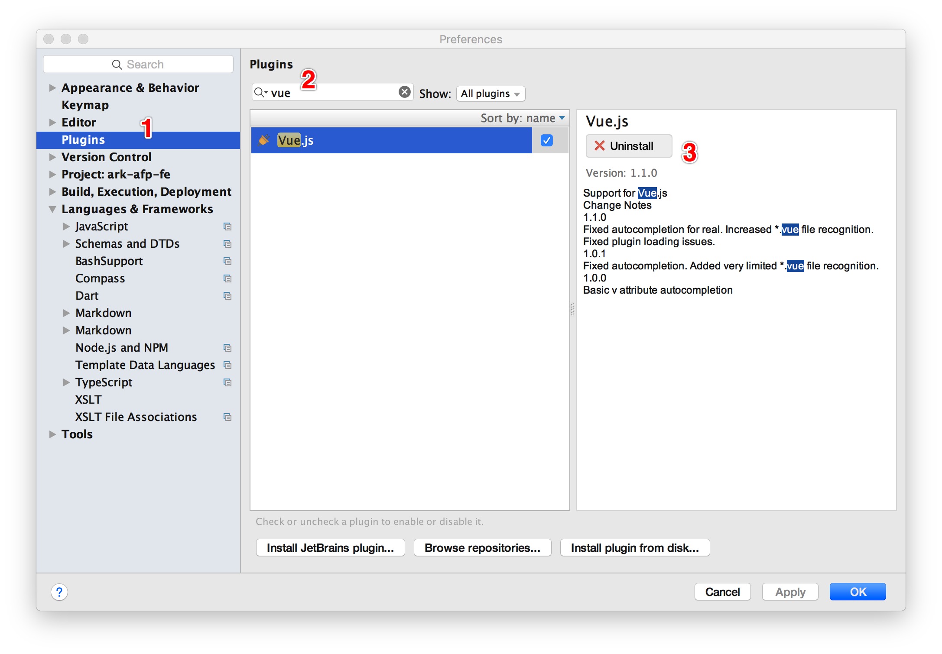942x654 pixels.
Task: Expand the Editor section
Action: coord(52,123)
